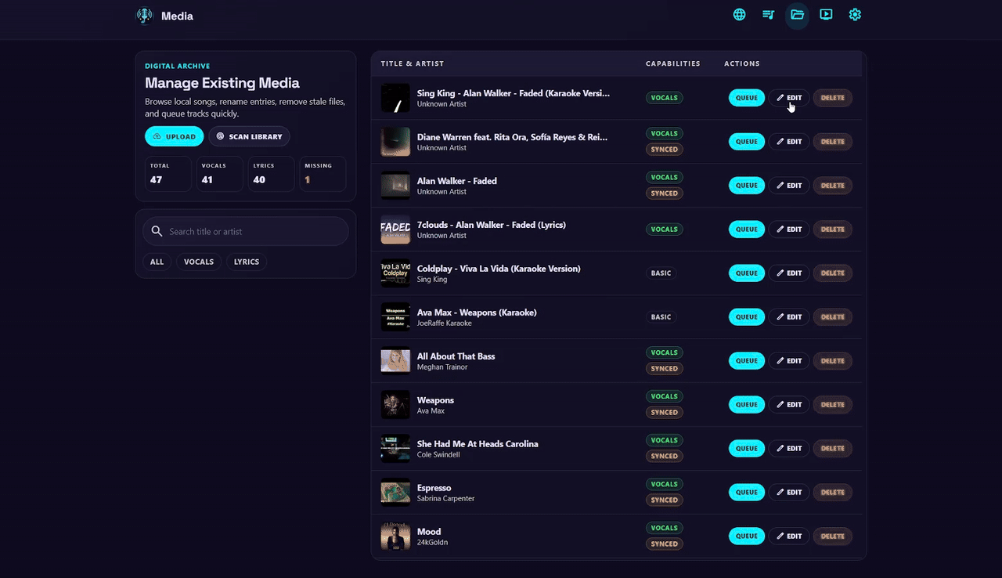Click the 'She Had Me At Heads Carolina' title
Screen dimensions: 1002x578
pyautogui.click(x=478, y=444)
